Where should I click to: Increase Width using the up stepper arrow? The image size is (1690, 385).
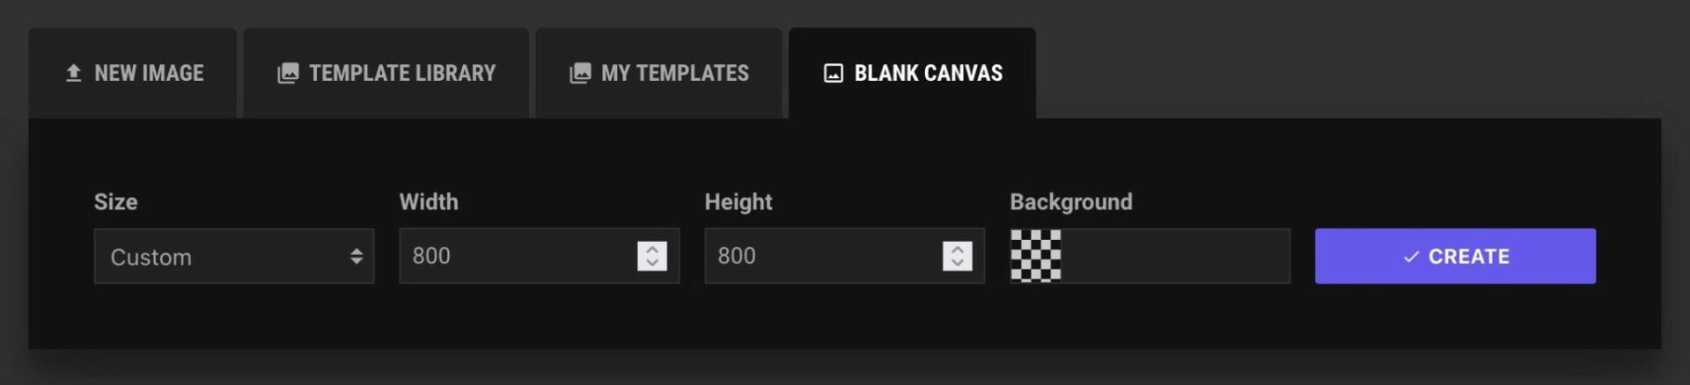coord(652,250)
